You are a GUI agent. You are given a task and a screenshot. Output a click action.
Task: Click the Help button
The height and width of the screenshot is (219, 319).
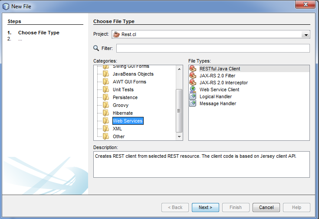pos(296,207)
